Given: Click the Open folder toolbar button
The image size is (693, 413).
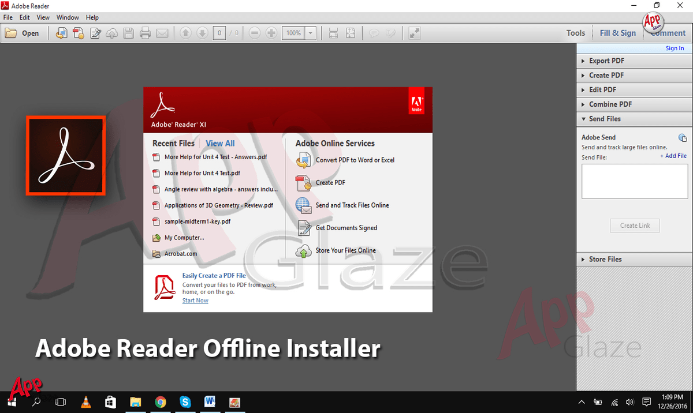Looking at the screenshot, I should (x=22, y=33).
